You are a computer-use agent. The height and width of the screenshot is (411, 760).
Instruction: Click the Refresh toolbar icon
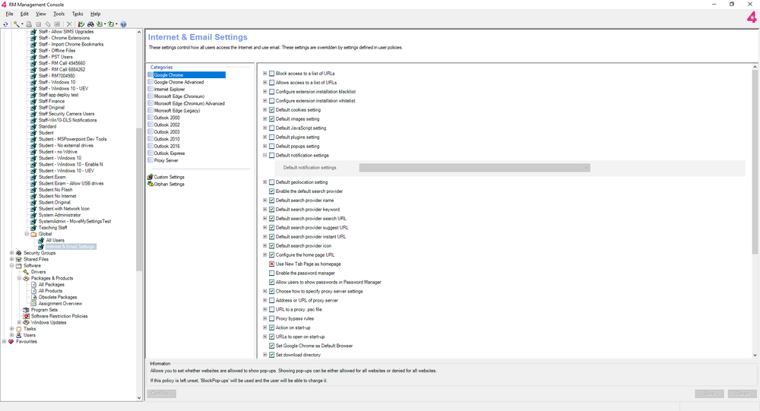5,24
